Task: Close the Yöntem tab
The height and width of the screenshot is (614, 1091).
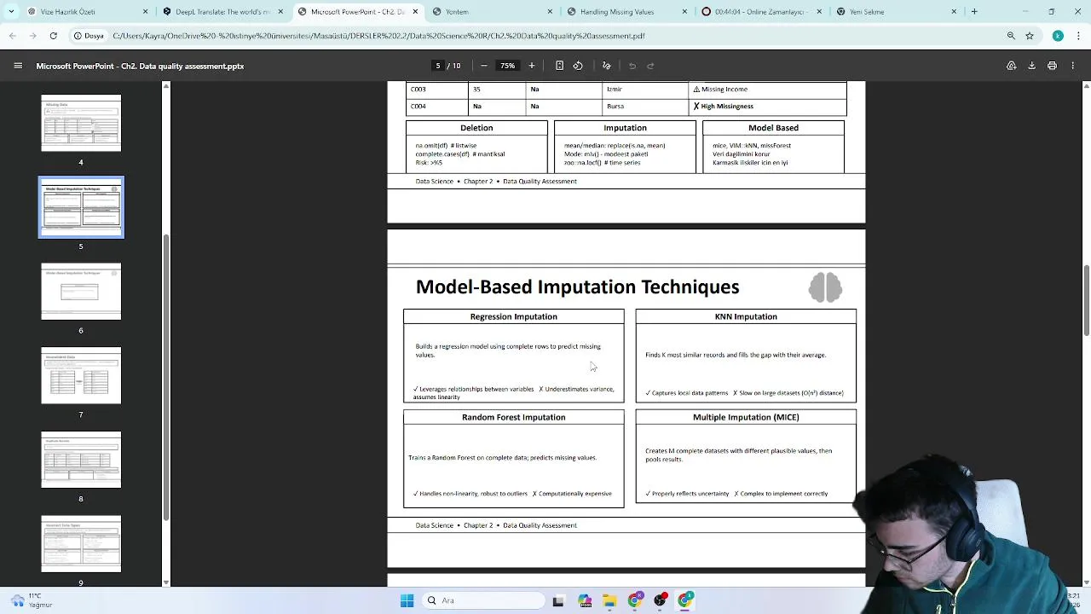Action: [x=550, y=12]
